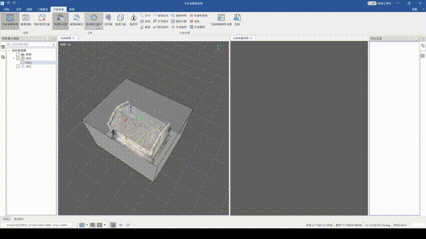Switch to the active highlighted ribbon tab
The width and height of the screenshot is (426, 239).
tap(59, 9)
